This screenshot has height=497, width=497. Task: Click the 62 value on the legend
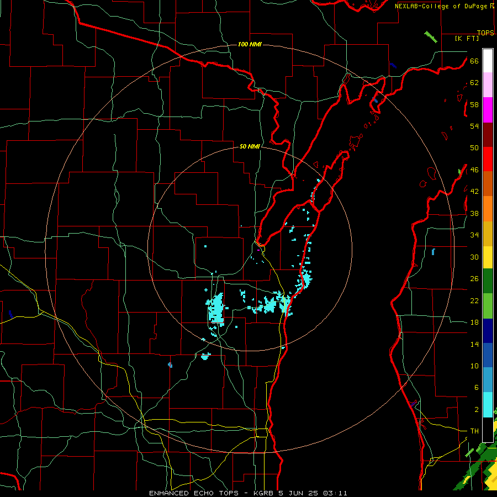coord(474,83)
